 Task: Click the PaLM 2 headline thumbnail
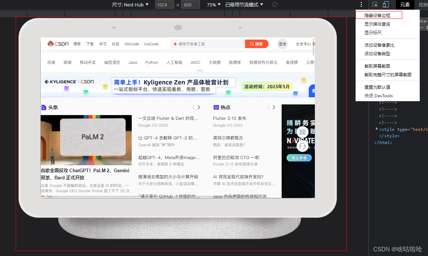[x=86, y=140]
